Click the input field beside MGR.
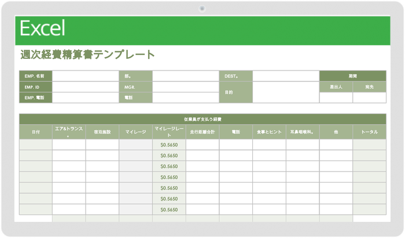This screenshot has width=405, height=238. 186,87
